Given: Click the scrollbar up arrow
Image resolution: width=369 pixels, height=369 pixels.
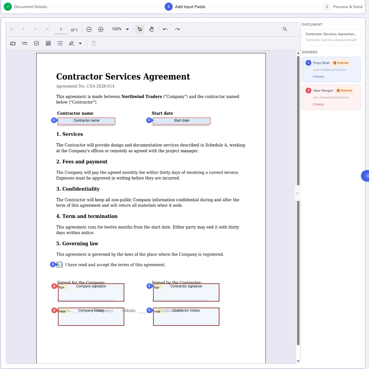Looking at the screenshot, I should [298, 53].
